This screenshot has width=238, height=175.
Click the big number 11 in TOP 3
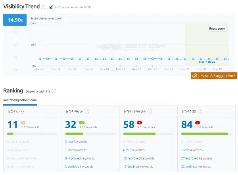tap(12, 125)
